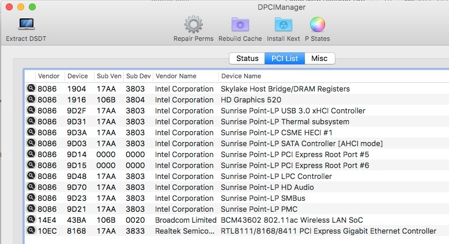Click the Rebuild Cache icon
The width and height of the screenshot is (449, 244).
pyautogui.click(x=240, y=24)
